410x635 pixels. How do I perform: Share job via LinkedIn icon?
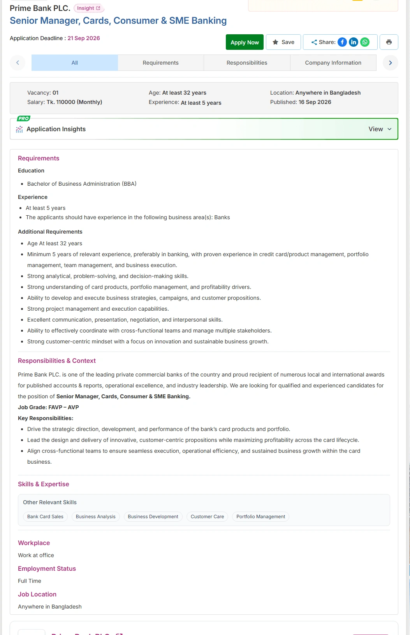point(354,42)
